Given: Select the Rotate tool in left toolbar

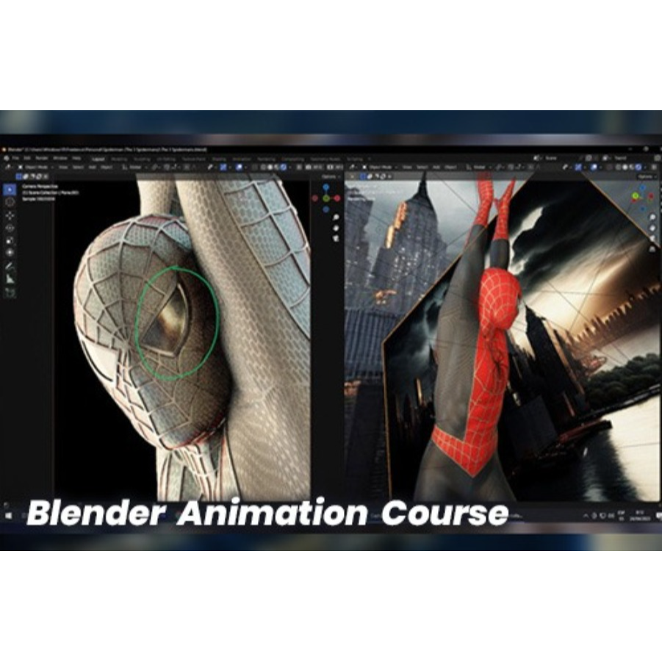Looking at the screenshot, I should 10,228.
